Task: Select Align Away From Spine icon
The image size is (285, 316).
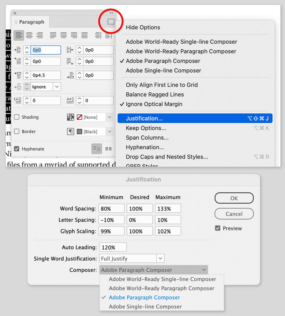Action: click(x=108, y=35)
